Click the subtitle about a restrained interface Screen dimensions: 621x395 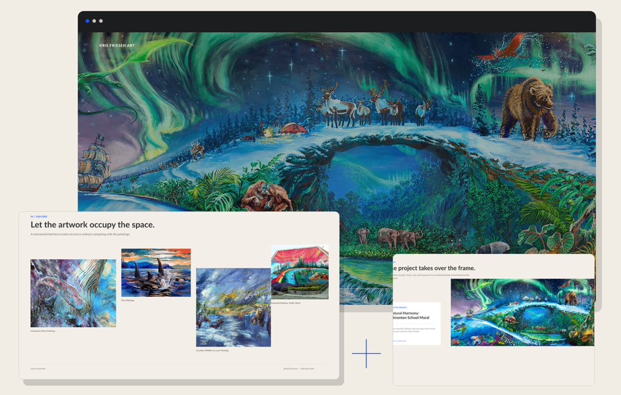(81, 234)
